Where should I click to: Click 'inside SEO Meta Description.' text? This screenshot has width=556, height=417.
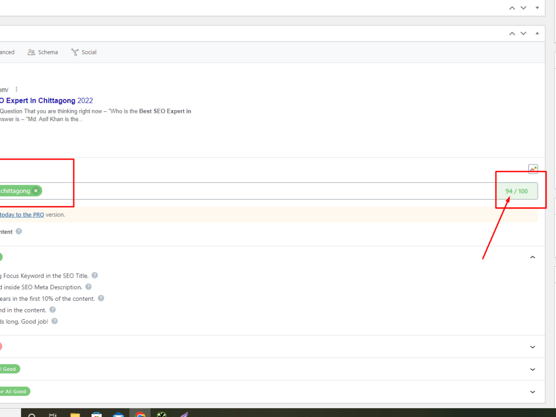pos(43,287)
